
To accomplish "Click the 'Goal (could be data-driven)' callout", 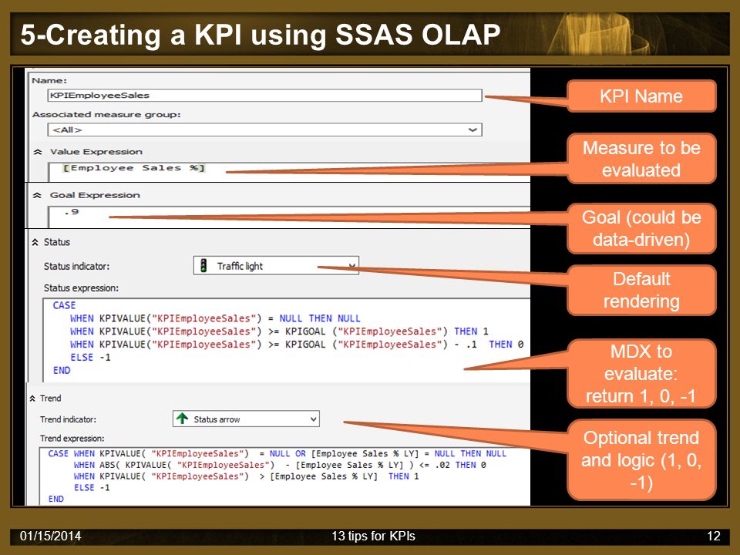I will [641, 228].
